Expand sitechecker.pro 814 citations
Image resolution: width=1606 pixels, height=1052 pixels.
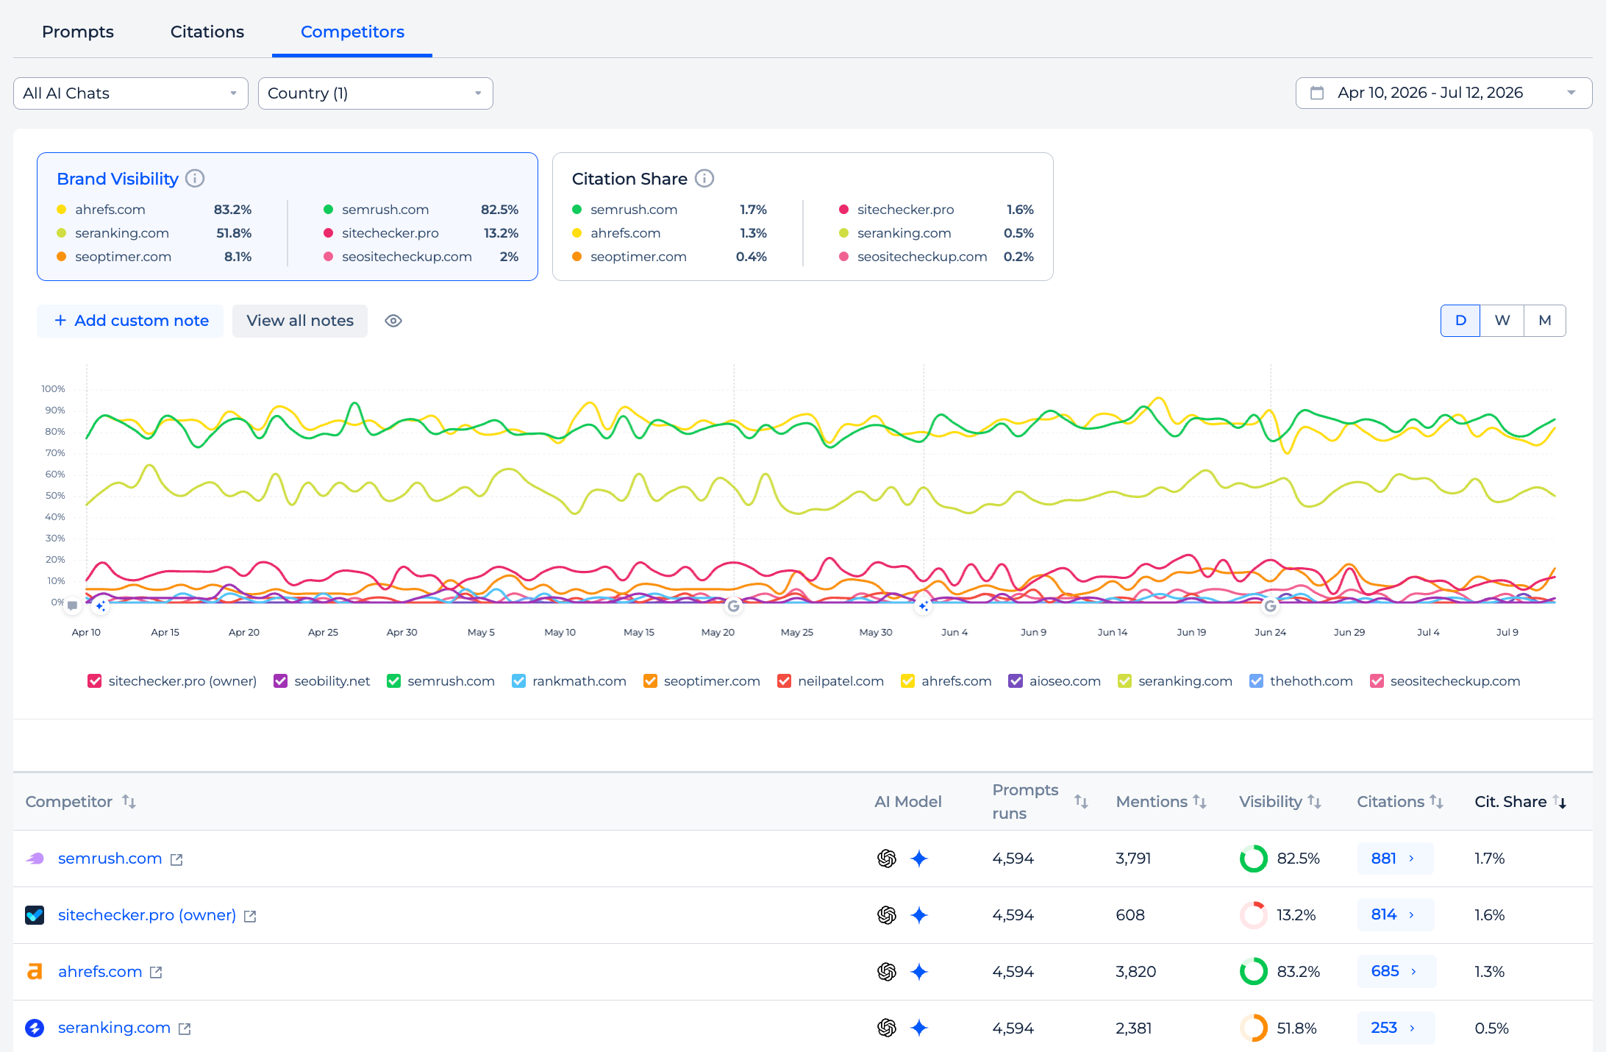click(x=1395, y=915)
